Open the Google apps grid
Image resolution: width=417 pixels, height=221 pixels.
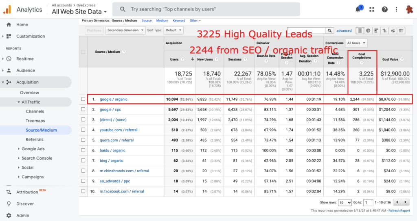pos(371,9)
